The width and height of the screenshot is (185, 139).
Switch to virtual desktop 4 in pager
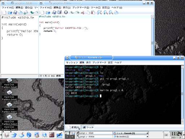[x=72, y=136]
